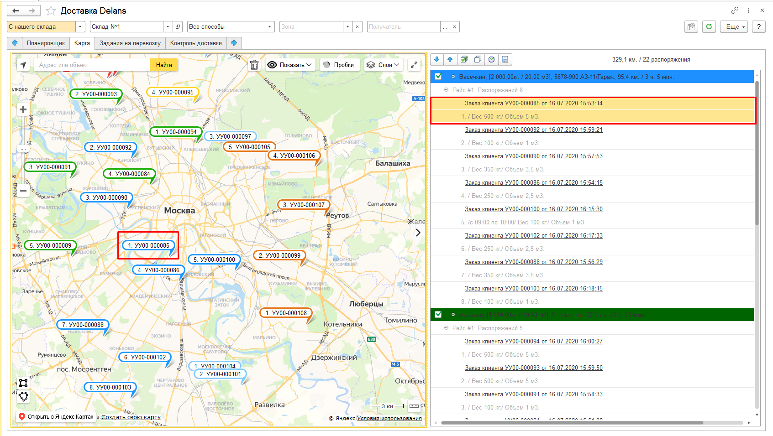Refresh data with green circular arrow
This screenshot has height=436, width=773.
[709, 26]
